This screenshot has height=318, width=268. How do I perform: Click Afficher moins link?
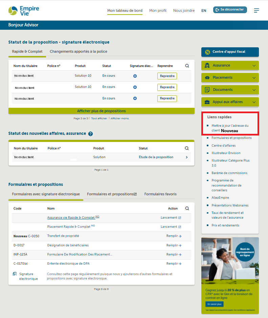[119, 118]
